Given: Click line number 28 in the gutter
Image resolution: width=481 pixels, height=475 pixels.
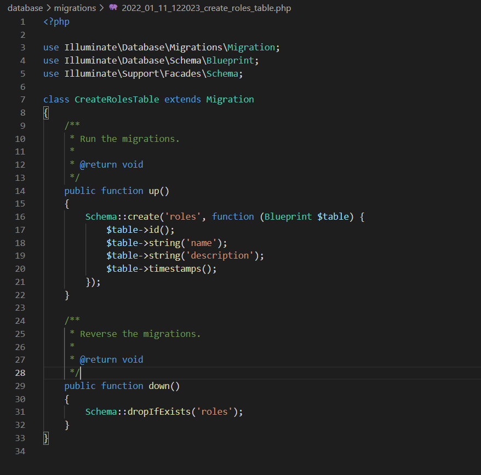Looking at the screenshot, I should coord(20,373).
